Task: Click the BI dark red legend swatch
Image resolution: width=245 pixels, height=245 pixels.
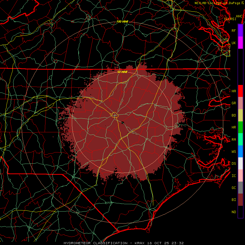Action: click(x=240, y=200)
